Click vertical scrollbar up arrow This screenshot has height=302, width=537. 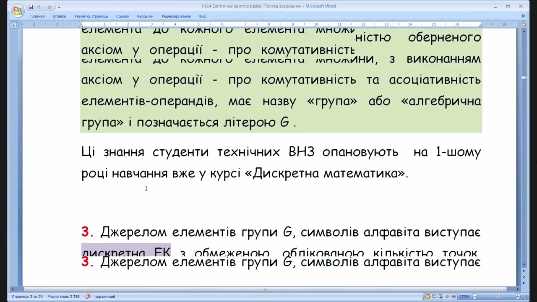tap(524, 32)
